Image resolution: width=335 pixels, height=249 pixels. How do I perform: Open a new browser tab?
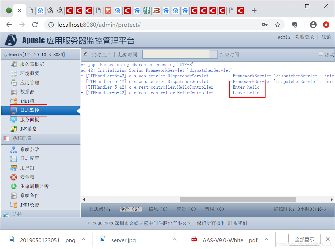(x=254, y=10)
